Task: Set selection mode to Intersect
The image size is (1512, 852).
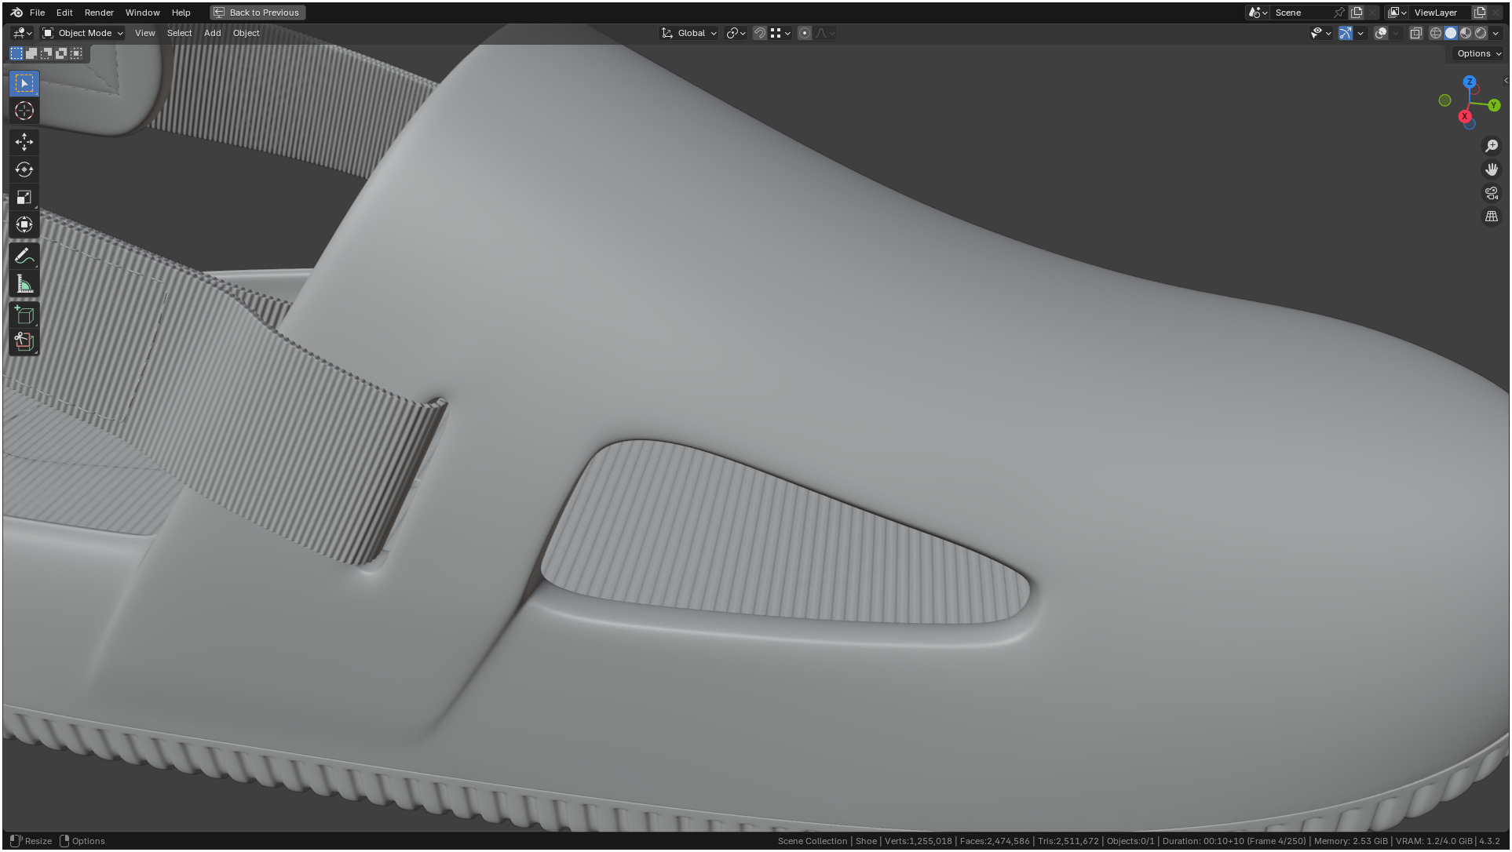Action: tap(76, 53)
